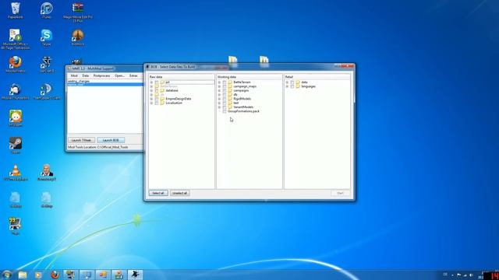Expand the EmpireDesignData tree node
499x280 pixels.
151,99
